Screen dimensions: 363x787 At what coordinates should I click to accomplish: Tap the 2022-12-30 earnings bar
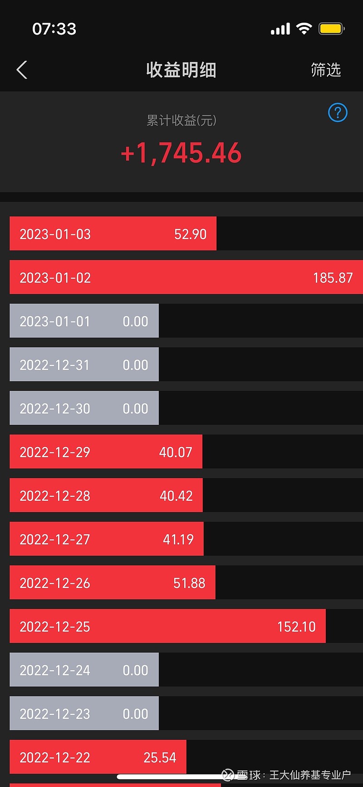coord(84,408)
